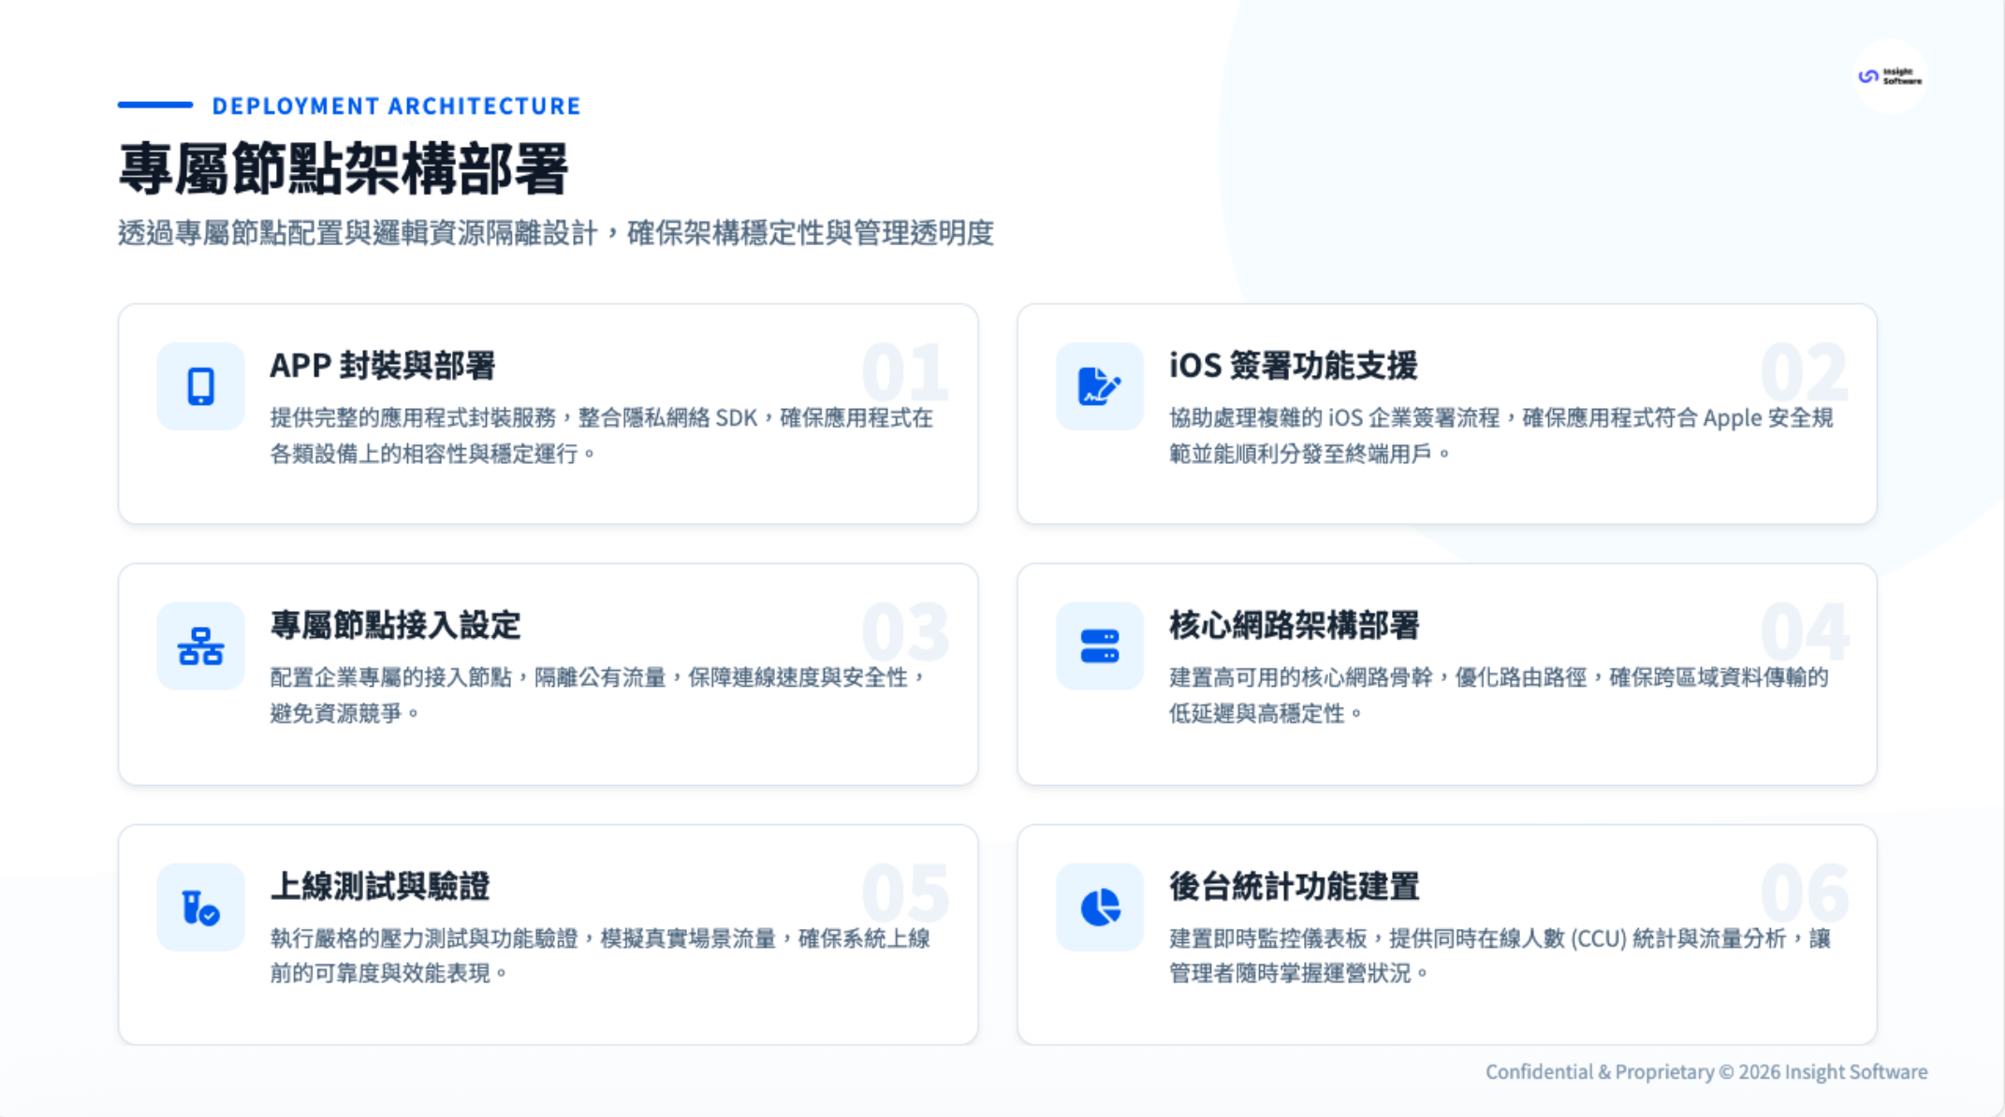The height and width of the screenshot is (1117, 2005).
Task: Click the iOS signature pen icon
Action: click(x=1099, y=386)
